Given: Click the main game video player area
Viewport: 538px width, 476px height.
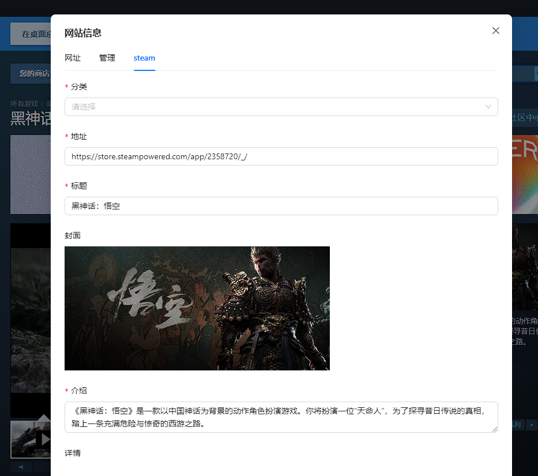Looking at the screenshot, I should (30, 317).
